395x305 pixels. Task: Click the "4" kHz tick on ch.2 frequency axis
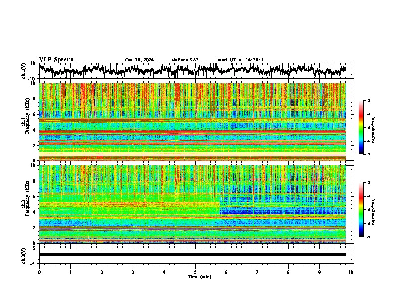click(x=35, y=212)
